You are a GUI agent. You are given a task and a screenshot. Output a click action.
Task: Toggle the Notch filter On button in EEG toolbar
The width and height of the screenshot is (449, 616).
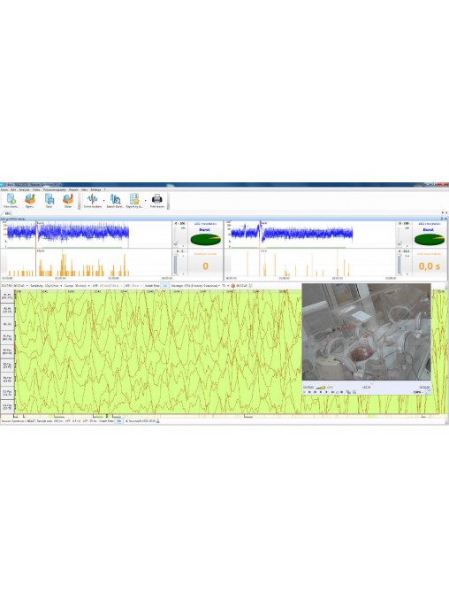pos(165,286)
